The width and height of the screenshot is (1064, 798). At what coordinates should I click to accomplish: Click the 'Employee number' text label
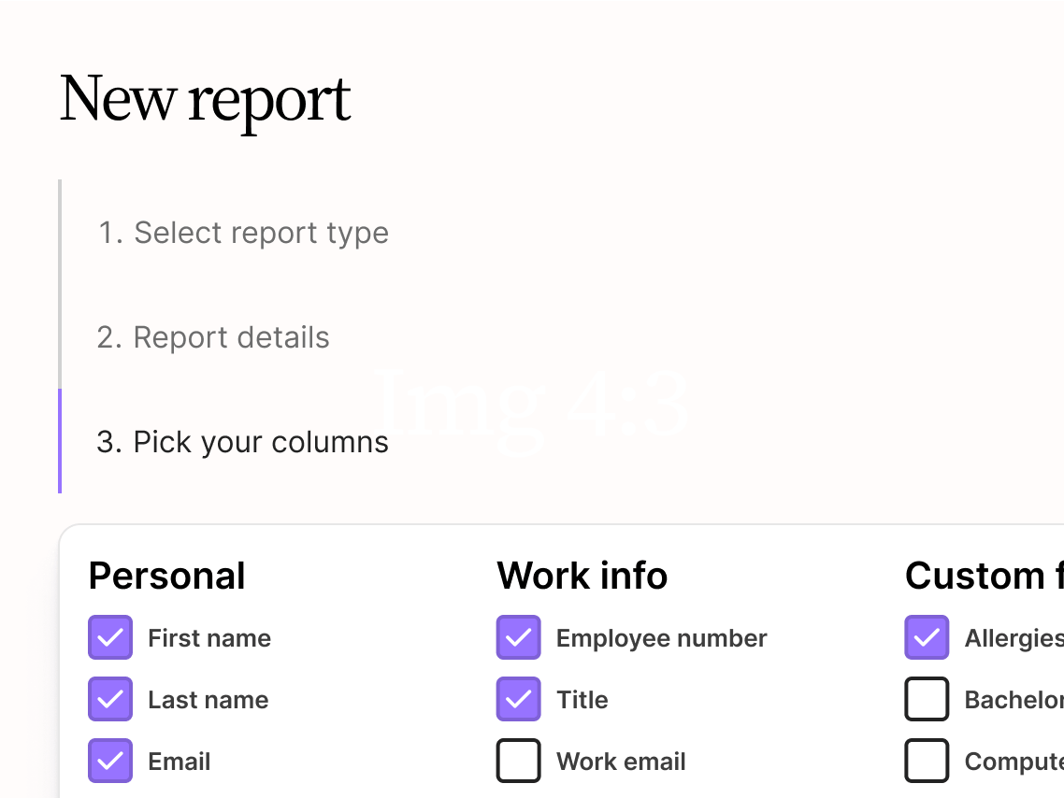(661, 638)
